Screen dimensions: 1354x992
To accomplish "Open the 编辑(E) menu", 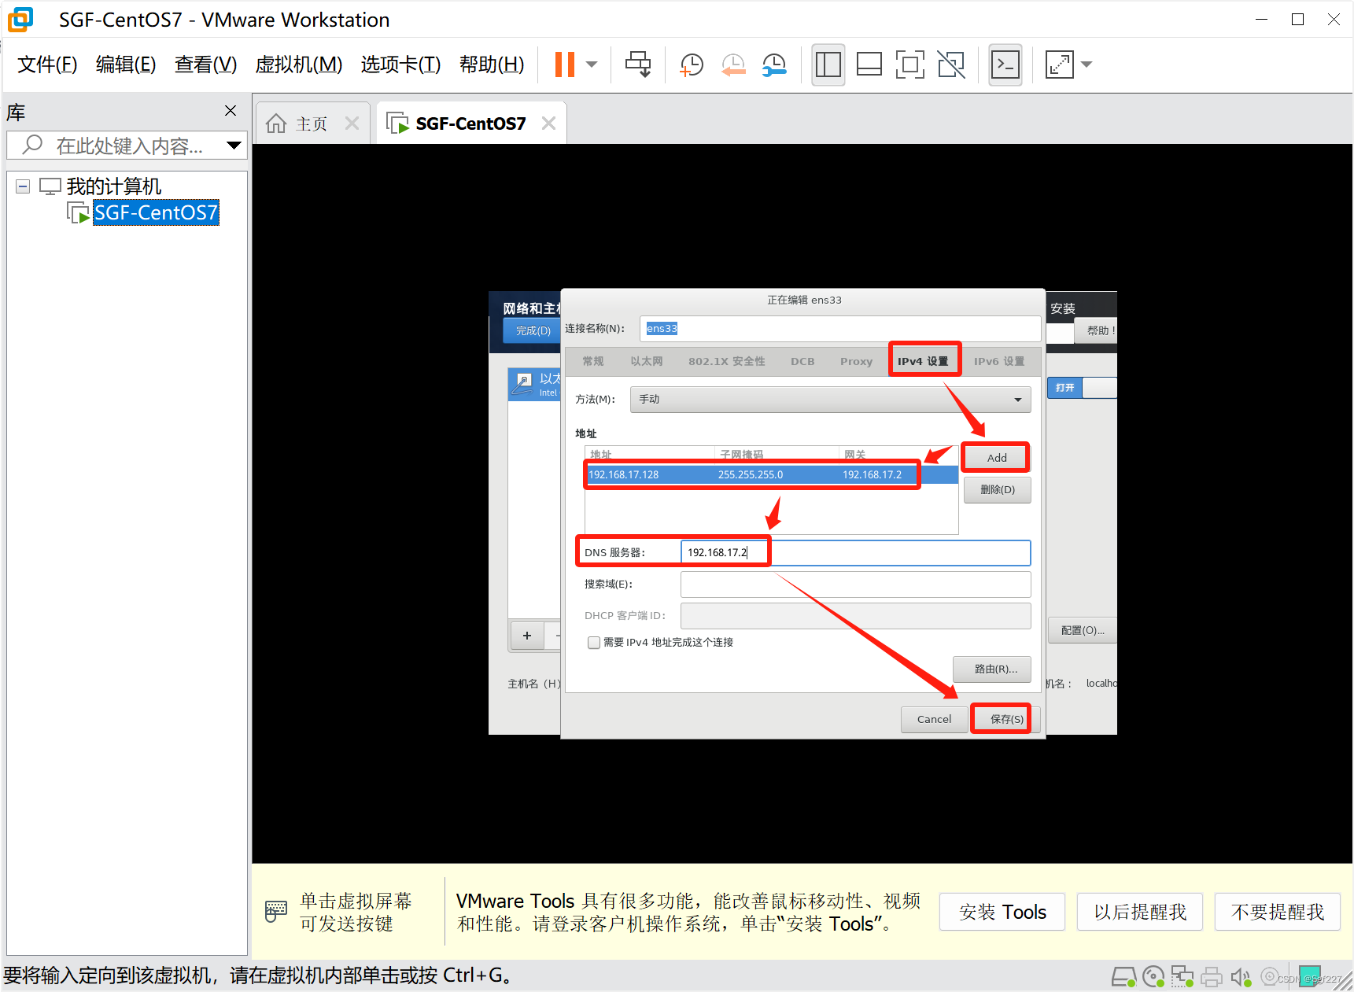I will click(x=126, y=65).
